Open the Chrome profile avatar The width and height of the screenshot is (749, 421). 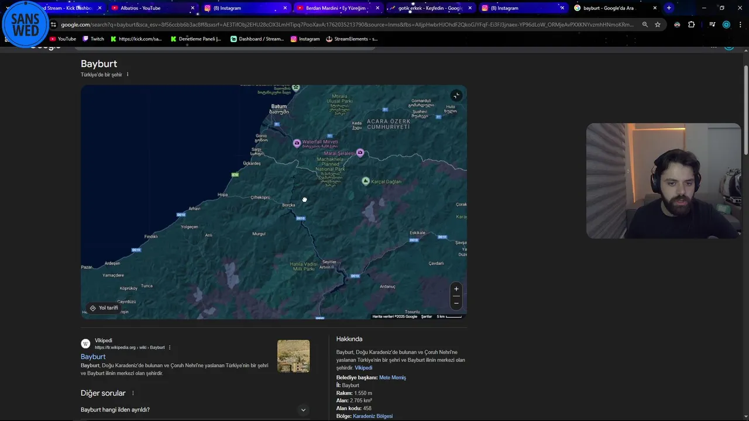point(726,25)
